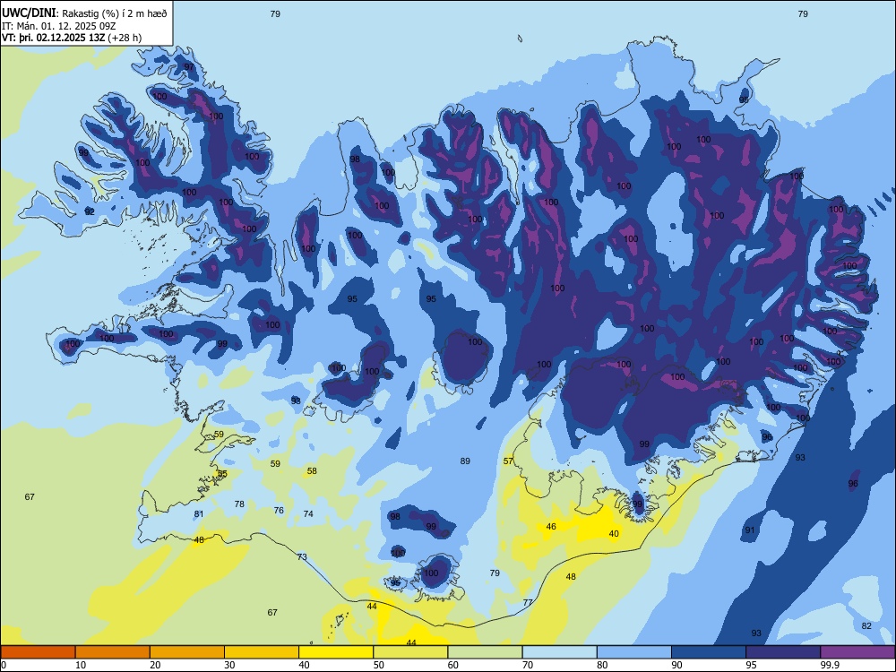Screen dimensions: 896x672
Task: Click the purple above-99.9 legend swatch
Action: coord(857,652)
